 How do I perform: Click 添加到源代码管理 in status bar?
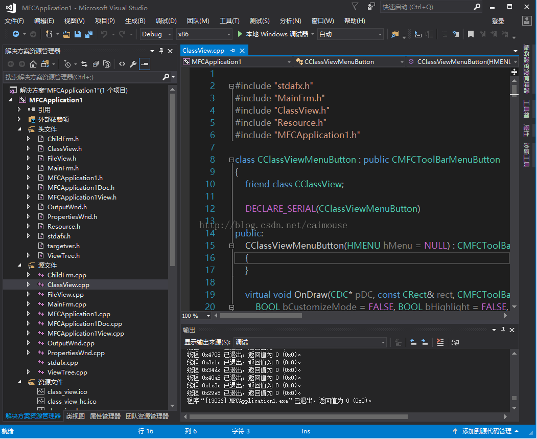(486, 431)
